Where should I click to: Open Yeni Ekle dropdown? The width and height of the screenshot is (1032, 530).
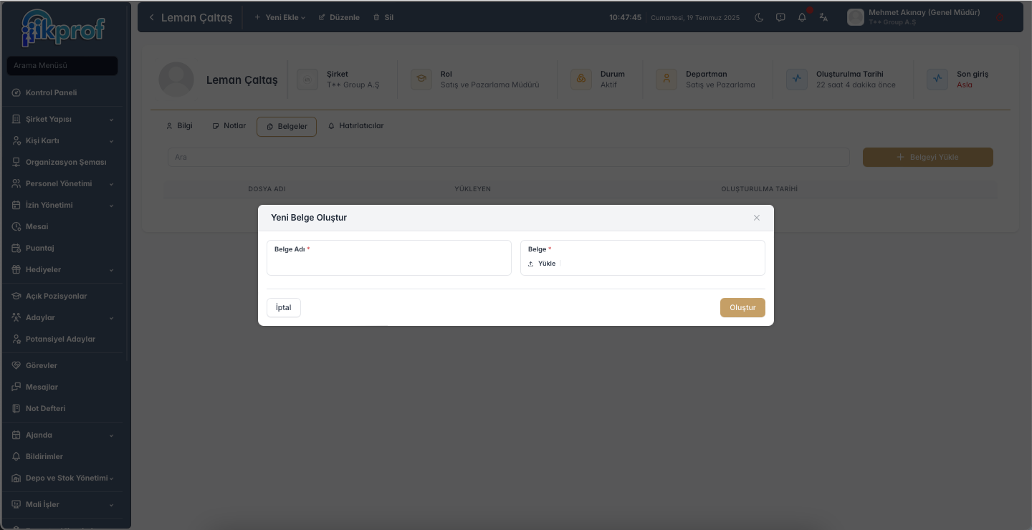279,17
